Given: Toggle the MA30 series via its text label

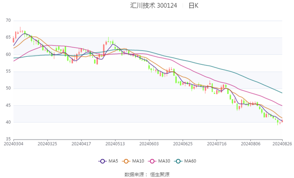Looking at the screenshot, I should (165, 161).
